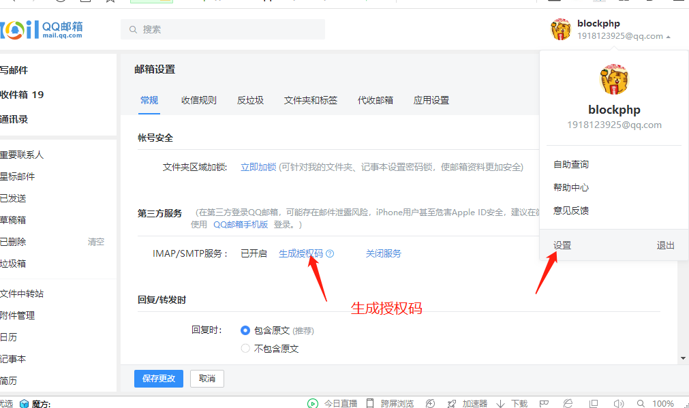Open 收件箱 19 in the sidebar

click(22, 95)
